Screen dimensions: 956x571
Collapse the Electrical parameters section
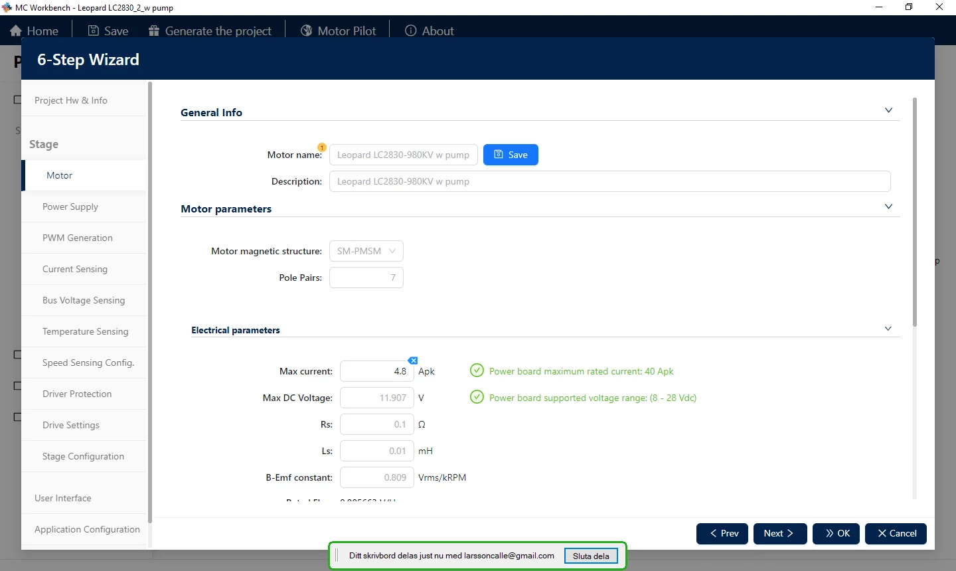tap(888, 329)
